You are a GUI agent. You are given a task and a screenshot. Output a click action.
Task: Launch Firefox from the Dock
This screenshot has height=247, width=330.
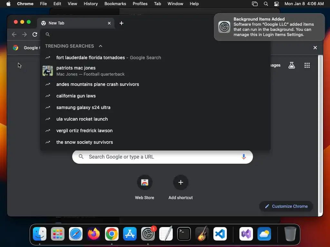point(94,234)
